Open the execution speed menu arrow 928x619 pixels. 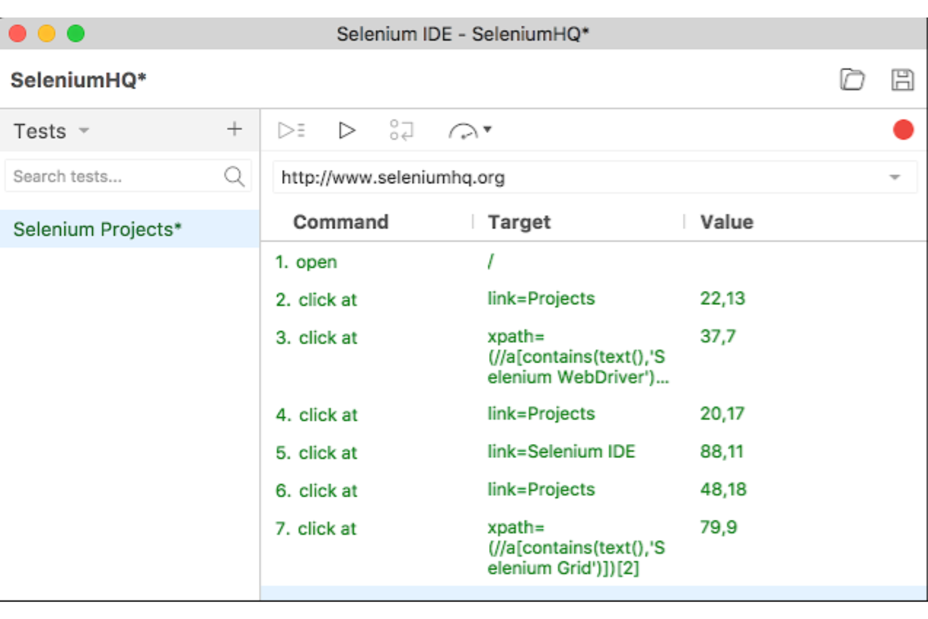pos(489,130)
